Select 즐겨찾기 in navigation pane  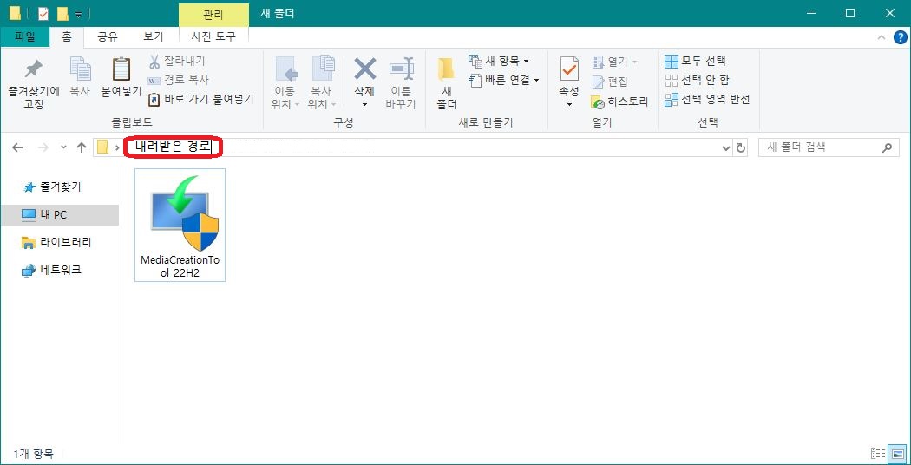(52, 187)
